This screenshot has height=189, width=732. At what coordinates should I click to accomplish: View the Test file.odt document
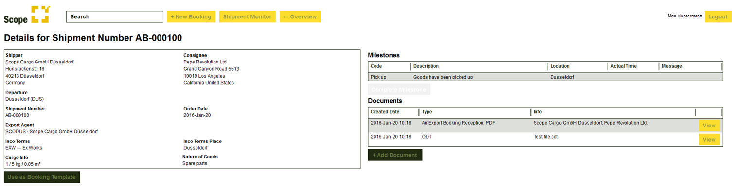(x=709, y=140)
